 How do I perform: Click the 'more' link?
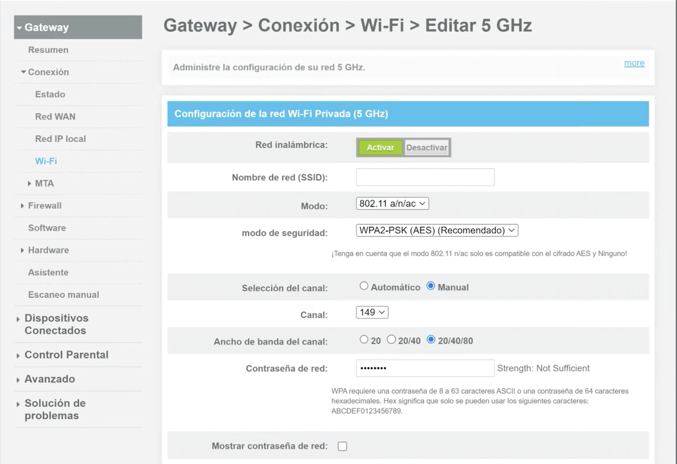pos(634,63)
